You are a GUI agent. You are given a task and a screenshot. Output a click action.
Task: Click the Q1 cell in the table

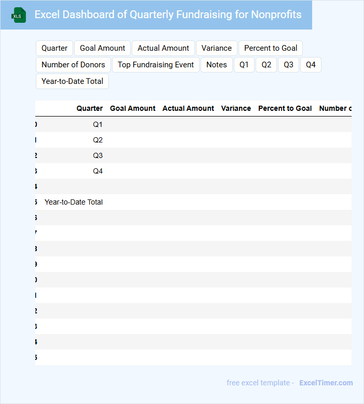click(x=98, y=124)
